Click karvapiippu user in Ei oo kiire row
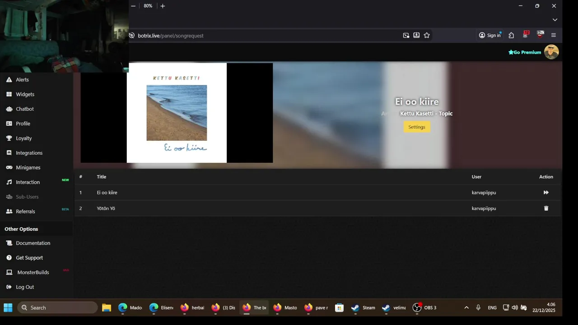This screenshot has width=578, height=325. pyautogui.click(x=484, y=193)
